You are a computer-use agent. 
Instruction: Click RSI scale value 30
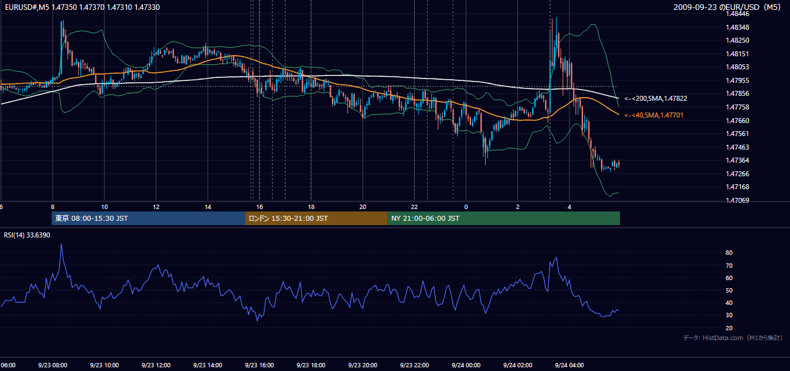tap(729, 315)
